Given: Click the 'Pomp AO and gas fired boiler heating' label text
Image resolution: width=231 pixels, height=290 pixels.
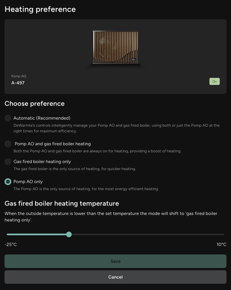Looking at the screenshot, I should coord(53,144).
